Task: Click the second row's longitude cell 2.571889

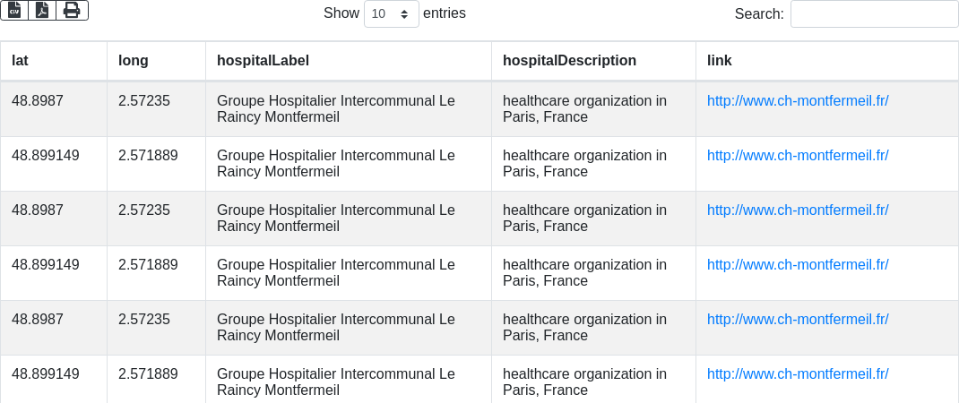Action: tap(148, 156)
